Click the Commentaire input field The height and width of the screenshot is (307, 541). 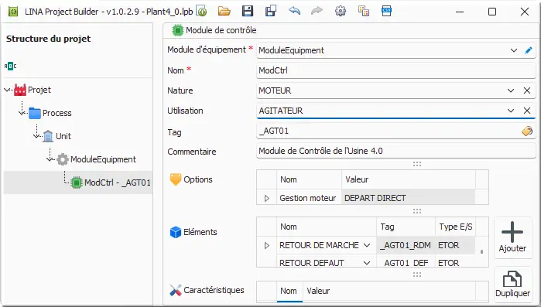[395, 151]
